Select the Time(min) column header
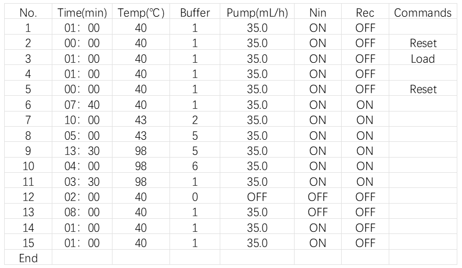462x268 pixels. pos(82,13)
